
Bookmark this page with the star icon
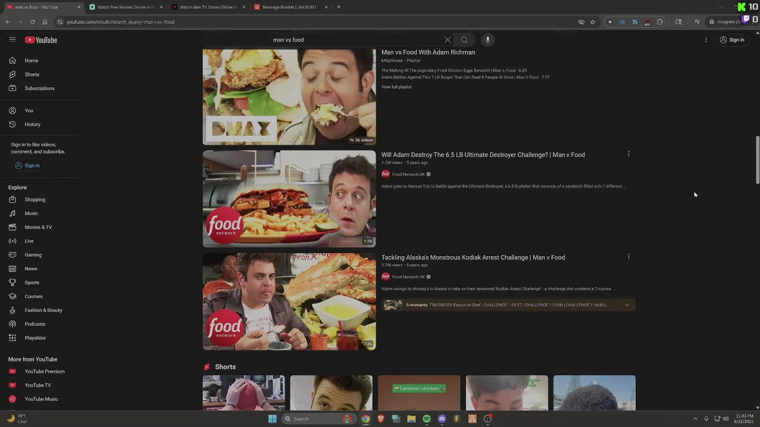click(x=593, y=22)
